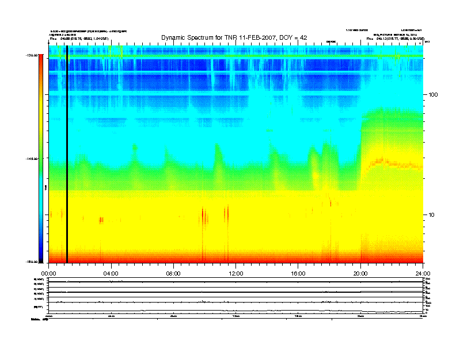
Task: Click the 20:00 time axis label
Action: [x=360, y=274]
